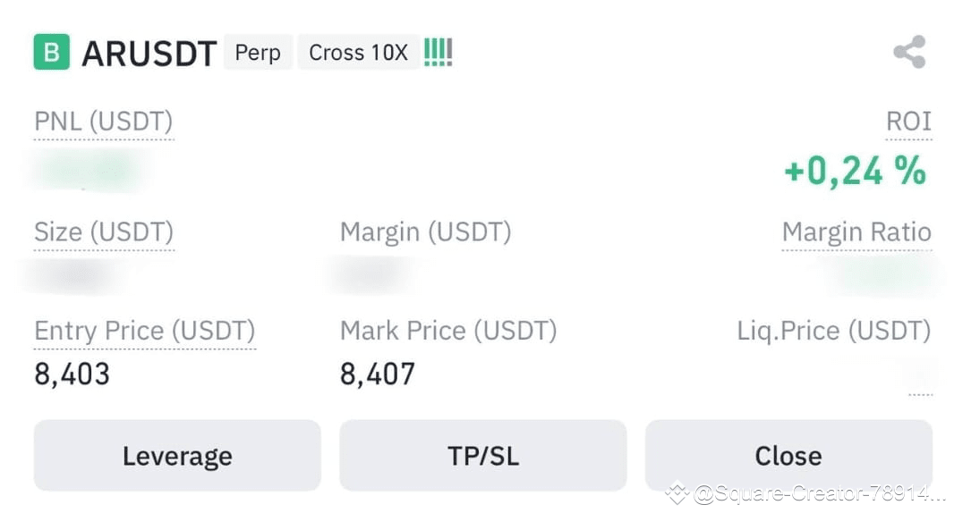Select the 8,403 entry price value

(72, 374)
